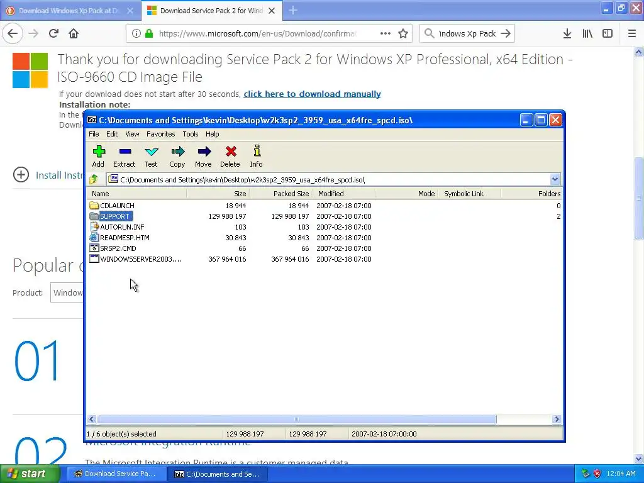644x483 pixels.
Task: Extract files using the Extract tool
Action: point(124,156)
